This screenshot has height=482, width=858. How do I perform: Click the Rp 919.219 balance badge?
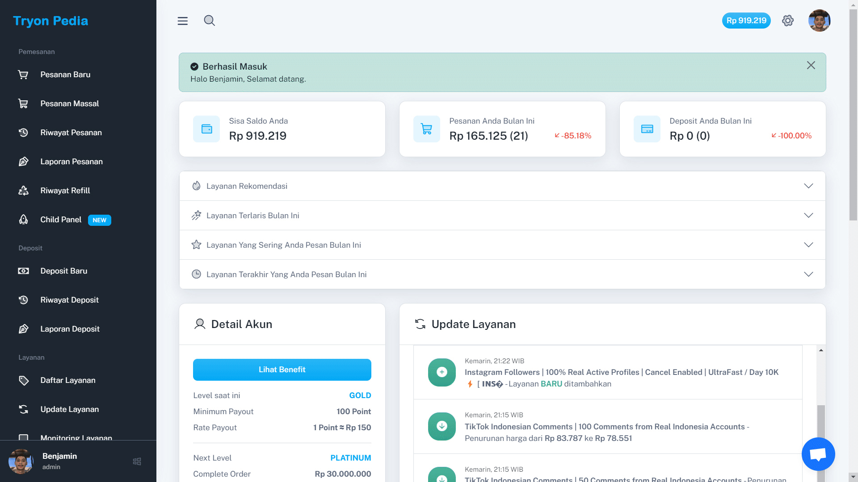click(746, 21)
